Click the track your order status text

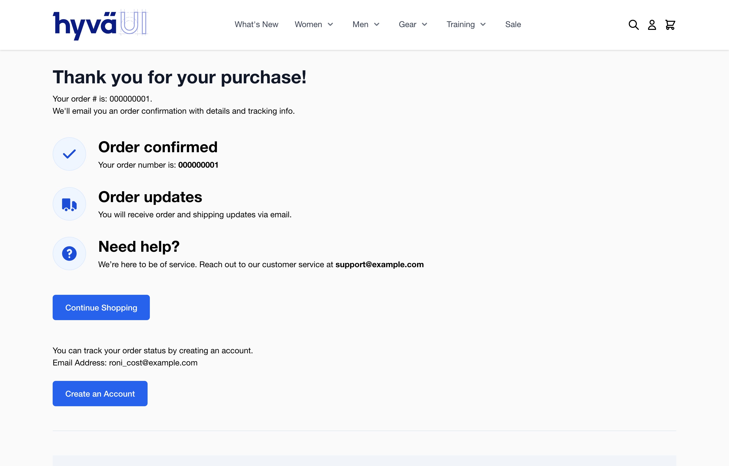point(153,351)
